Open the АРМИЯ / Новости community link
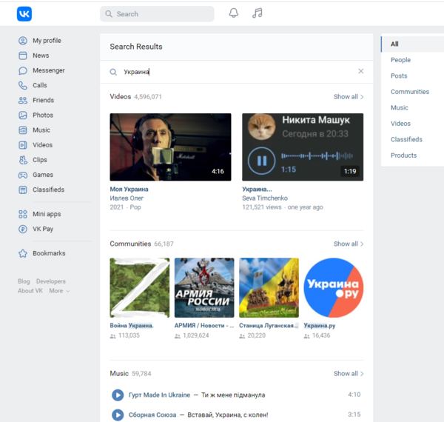The width and height of the screenshot is (444, 422). point(204,326)
